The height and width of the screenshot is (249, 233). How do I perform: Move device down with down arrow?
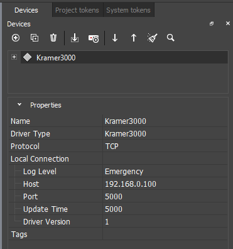tap(115, 38)
